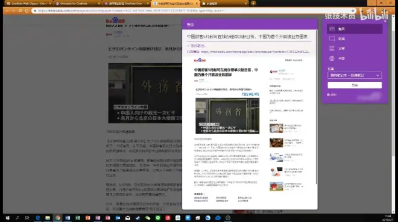Image resolution: width=398 pixels, height=222 pixels.
Task: Go back in Chrome
Action: click(7, 11)
